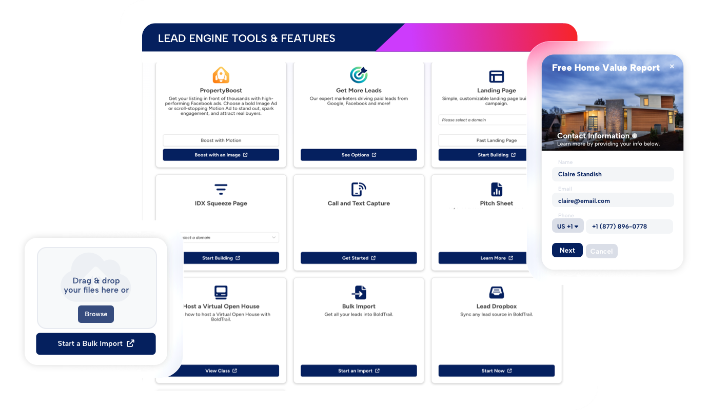The width and height of the screenshot is (708, 410).
Task: Click the Pitch Sheet document chart icon
Action: pos(496,189)
